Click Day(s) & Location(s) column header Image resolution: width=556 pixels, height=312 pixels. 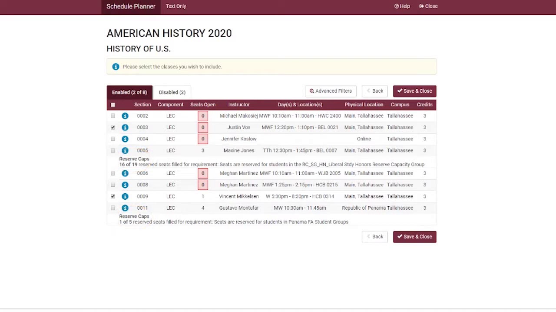(x=300, y=104)
